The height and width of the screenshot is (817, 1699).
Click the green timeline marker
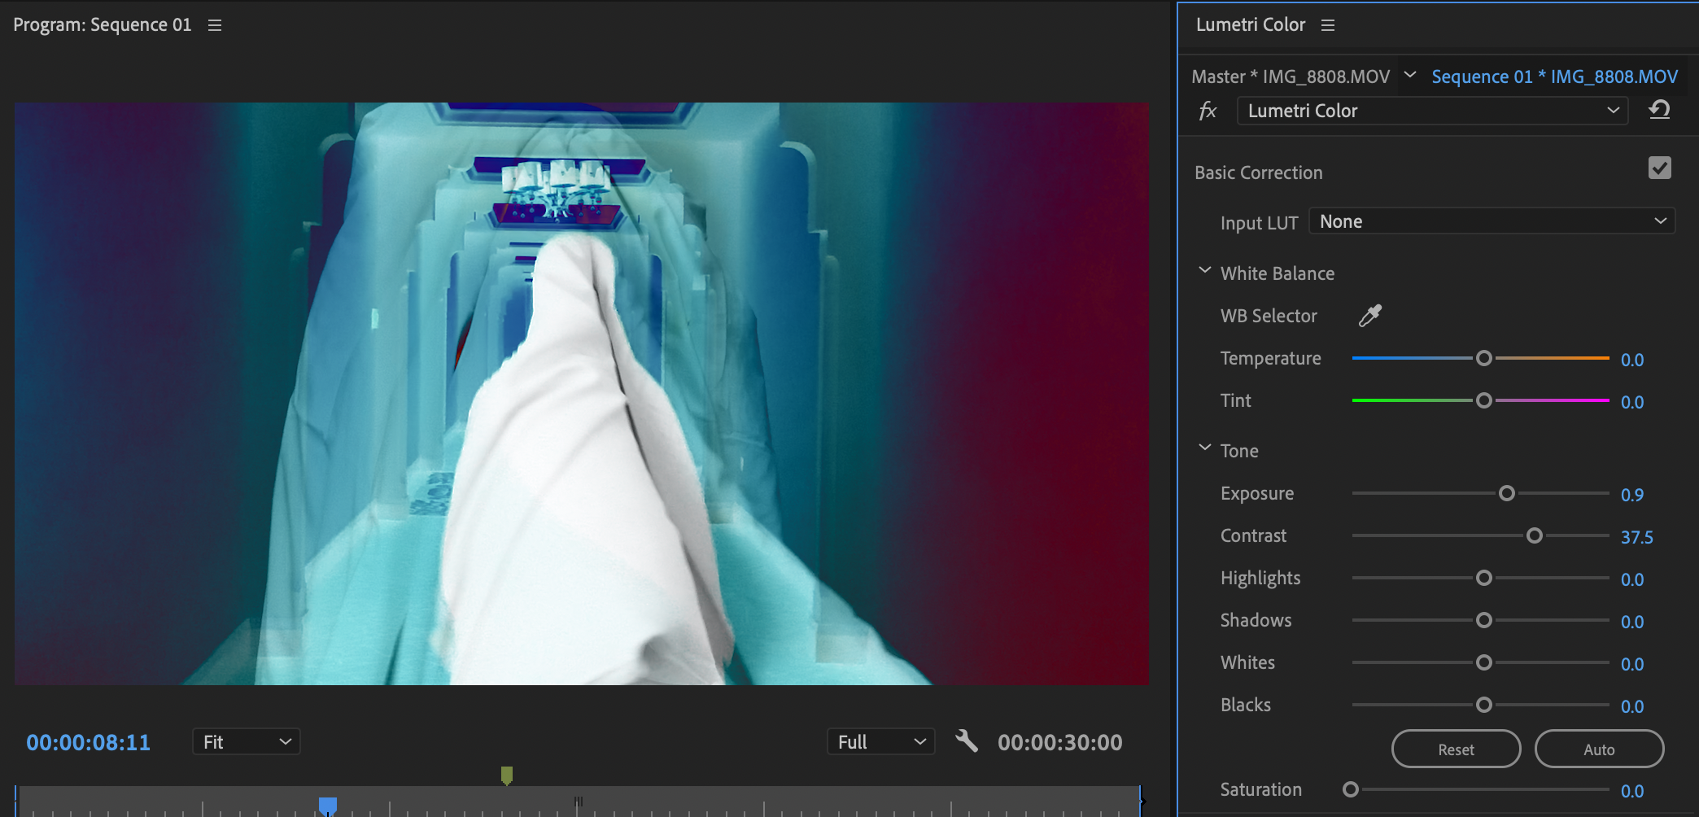click(507, 775)
